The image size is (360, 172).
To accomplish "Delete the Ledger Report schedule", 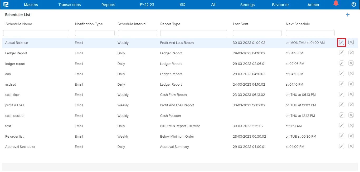I will coord(351,53).
